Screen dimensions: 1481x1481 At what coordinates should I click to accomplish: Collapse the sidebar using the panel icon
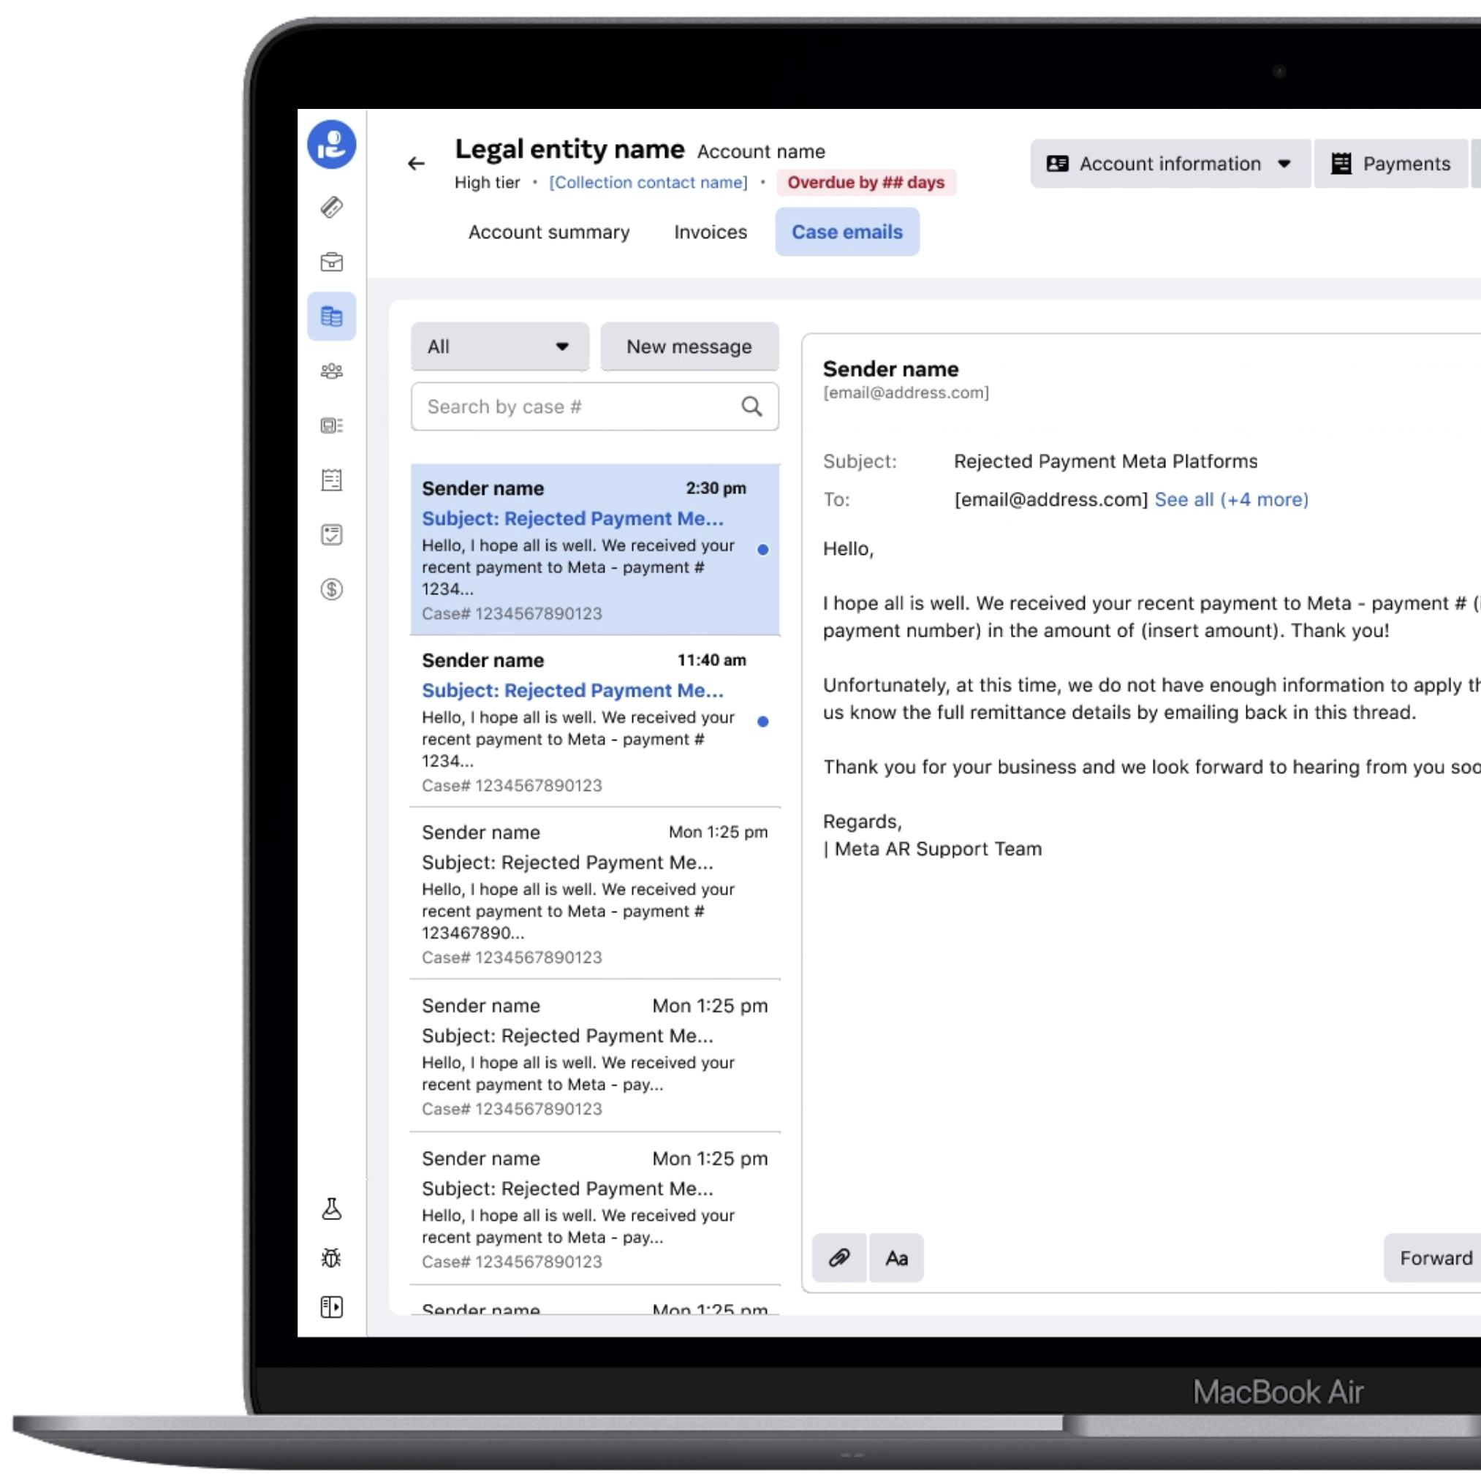(x=331, y=1307)
